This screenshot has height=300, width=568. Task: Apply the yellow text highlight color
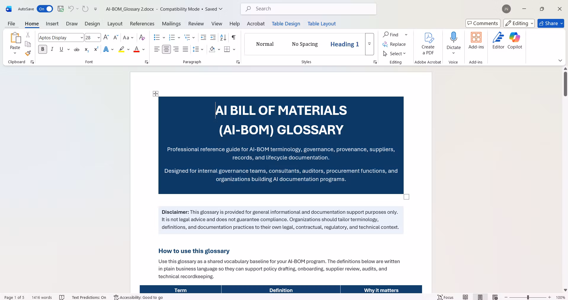pos(121,49)
